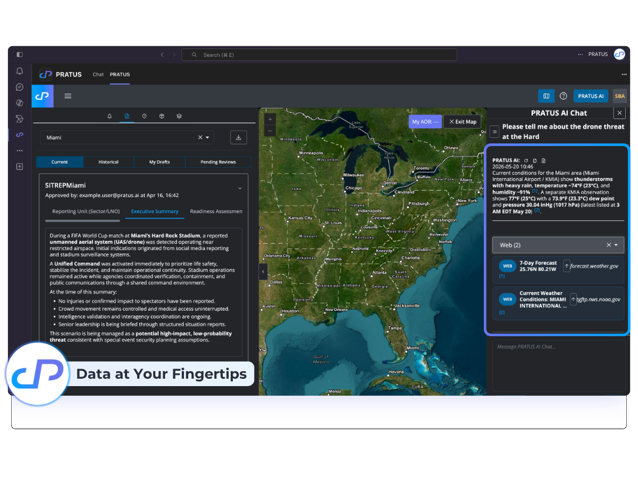Click the PRATUS AI button
The image size is (638, 478).
point(591,96)
